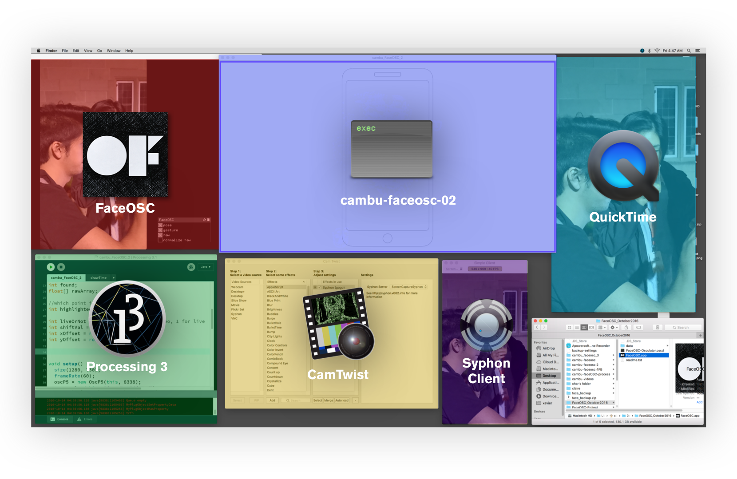The width and height of the screenshot is (737, 479).
Task: Go back in the Finder window
Action: [x=537, y=327]
